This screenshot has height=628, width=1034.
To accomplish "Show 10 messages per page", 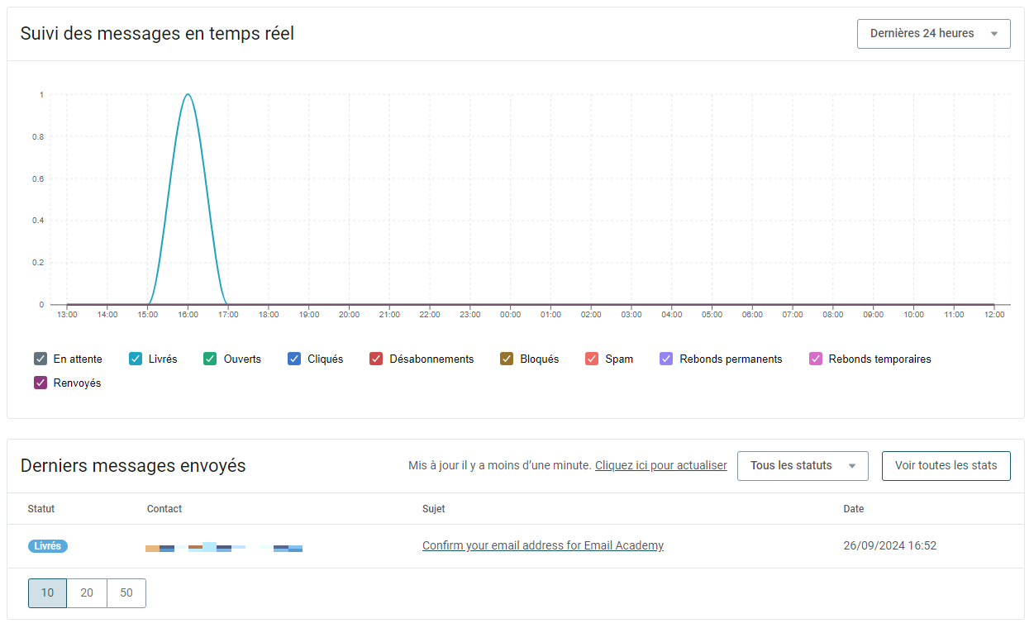I will coord(47,592).
